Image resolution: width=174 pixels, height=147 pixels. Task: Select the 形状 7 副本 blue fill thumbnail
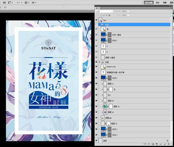(103, 35)
